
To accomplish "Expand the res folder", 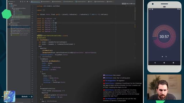I will pos(10,21).
